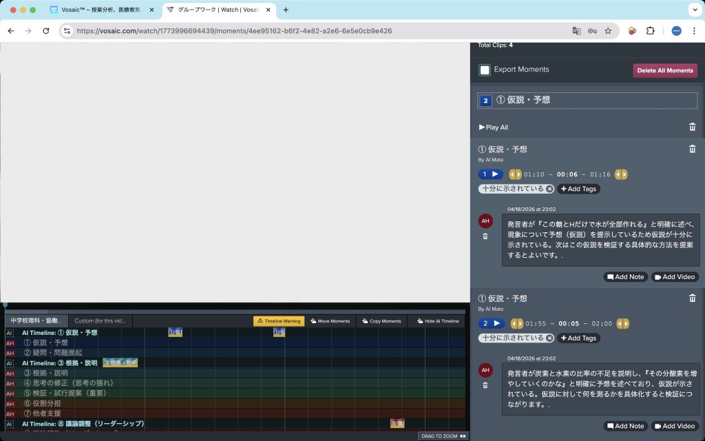Add Video to the second moment
The image size is (705, 441).
(674, 426)
